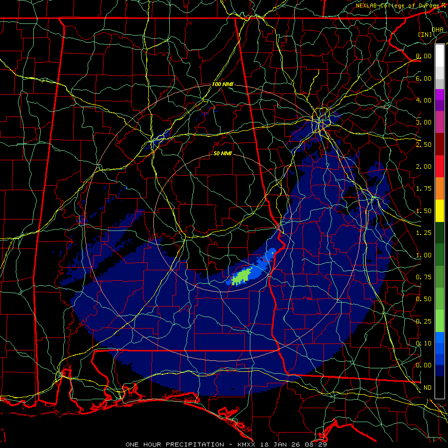Click the 1.50 legend value
Image resolution: width=448 pixels, height=448 pixels.
click(x=424, y=211)
